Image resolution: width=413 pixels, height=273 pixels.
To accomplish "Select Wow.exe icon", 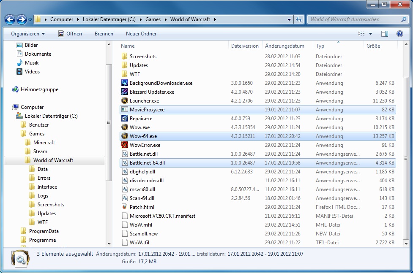I will pos(125,127).
